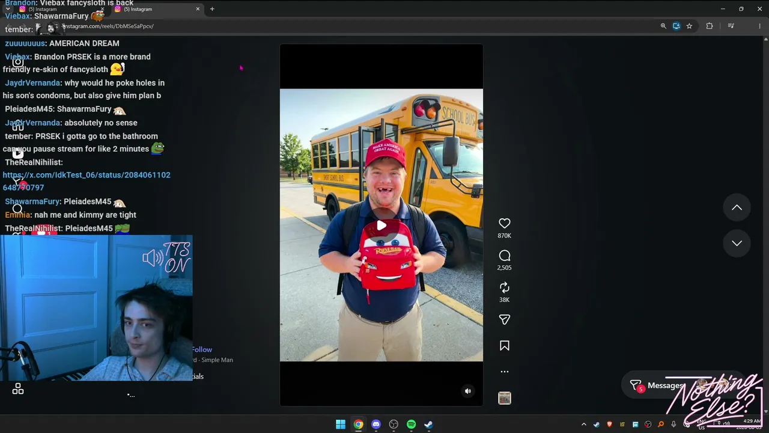Open Spotify from the taskbar
769x433 pixels.
411,425
